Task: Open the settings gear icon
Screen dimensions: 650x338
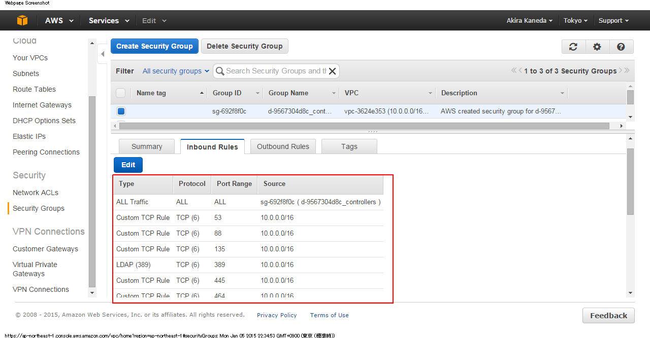Action: [597, 47]
